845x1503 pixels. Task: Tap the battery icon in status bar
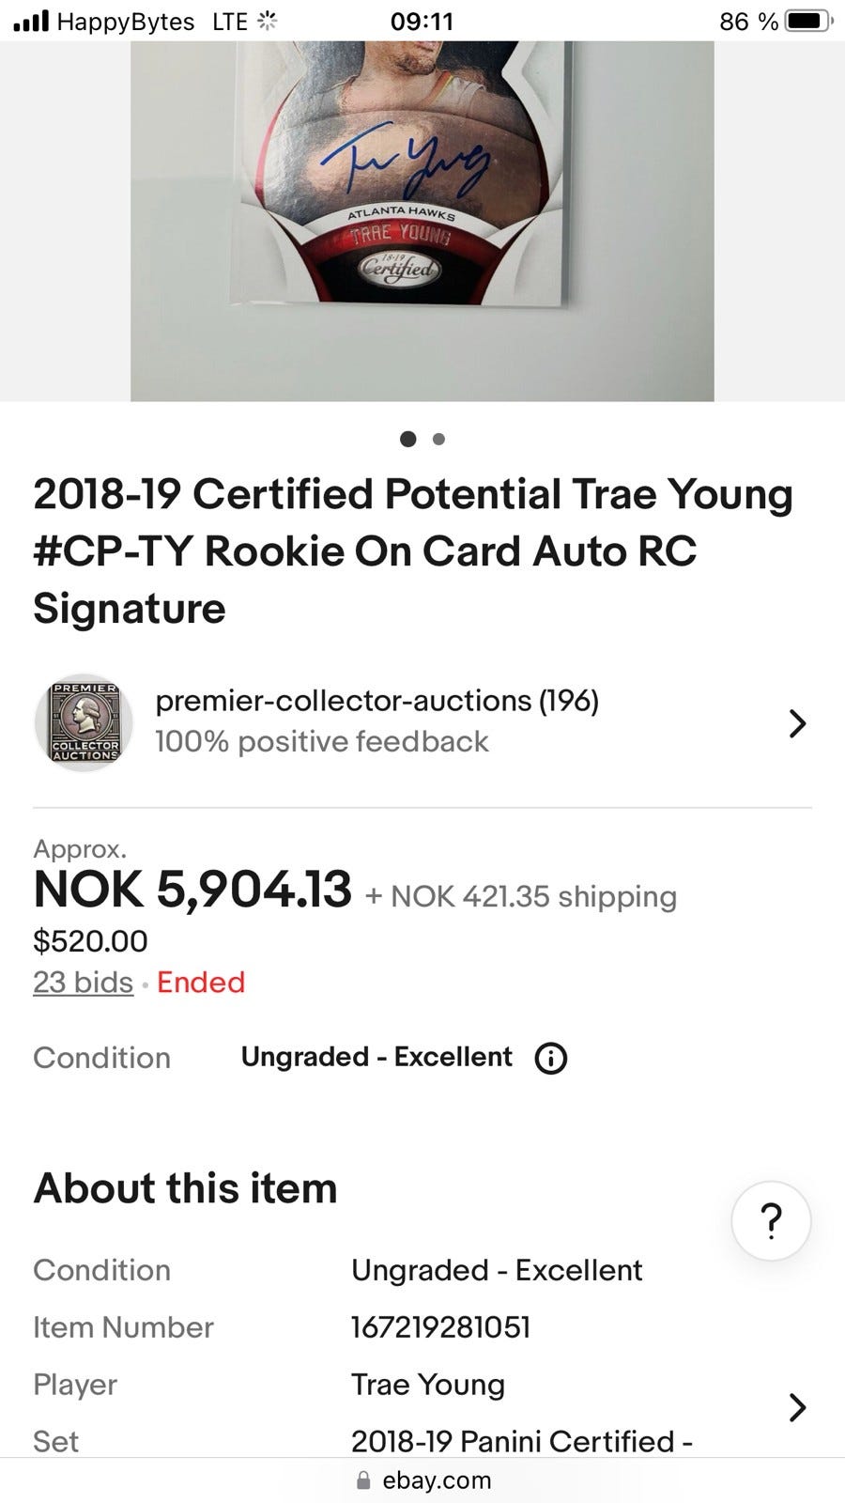tap(807, 21)
